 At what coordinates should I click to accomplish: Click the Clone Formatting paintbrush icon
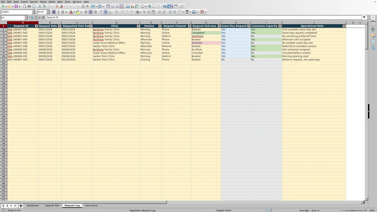57,6
